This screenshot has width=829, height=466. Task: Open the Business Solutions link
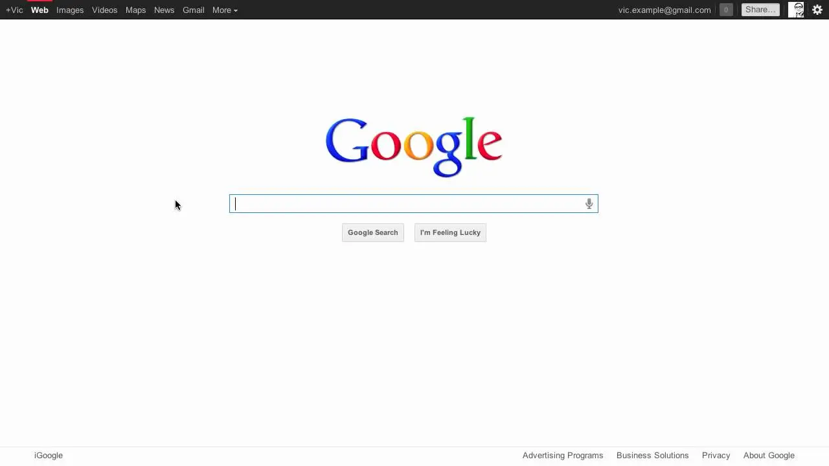653,456
